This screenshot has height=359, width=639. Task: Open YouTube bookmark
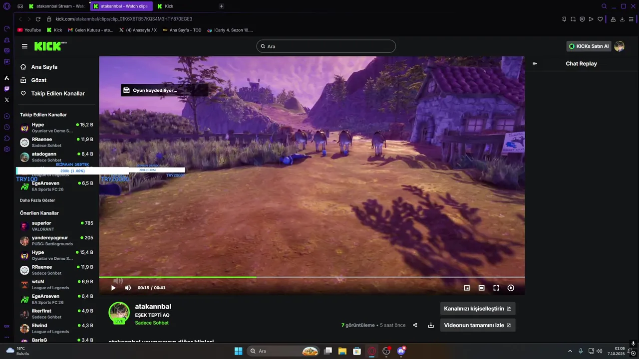pos(29,30)
